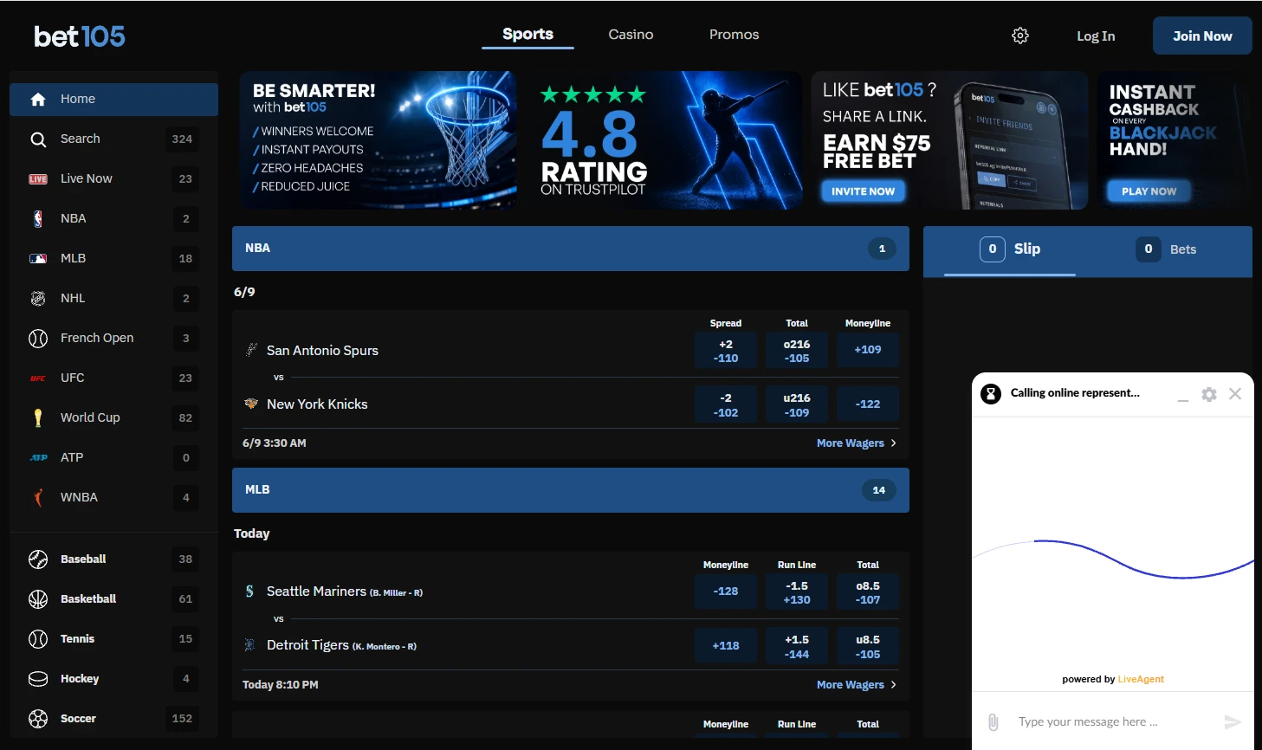Image resolution: width=1262 pixels, height=750 pixels.
Task: Click Seattle Mariners team name
Action: click(316, 592)
